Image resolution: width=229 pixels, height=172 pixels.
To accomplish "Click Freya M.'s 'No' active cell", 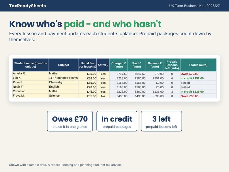I will point(103,96).
